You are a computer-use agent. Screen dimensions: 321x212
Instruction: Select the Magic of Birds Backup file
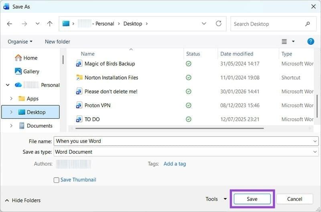(x=110, y=64)
